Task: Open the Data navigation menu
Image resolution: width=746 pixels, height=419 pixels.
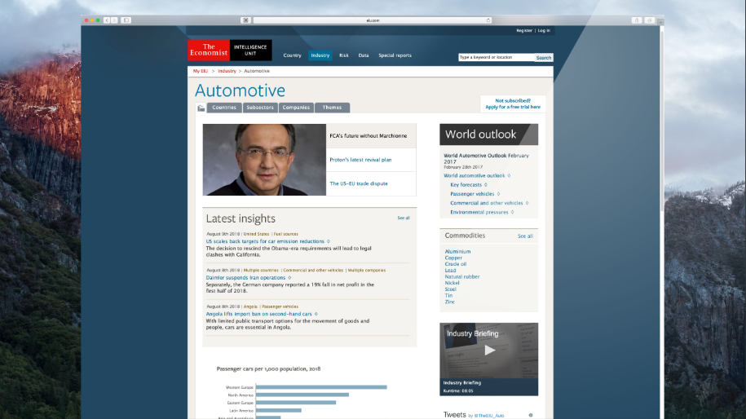Action: click(364, 55)
